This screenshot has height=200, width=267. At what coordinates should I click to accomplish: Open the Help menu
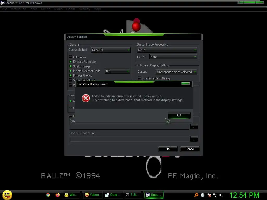coord(97,9)
